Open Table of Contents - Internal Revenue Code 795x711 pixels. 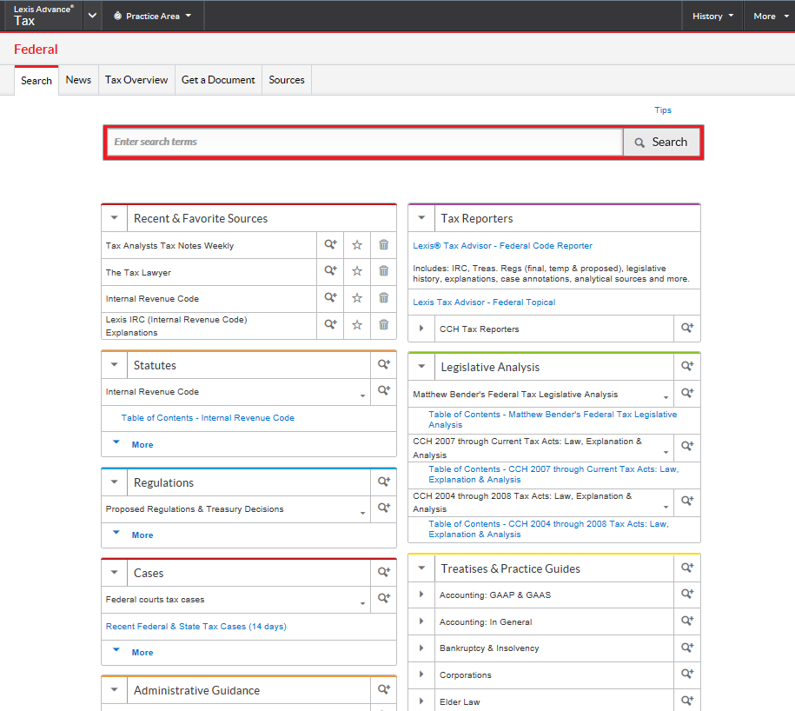tap(208, 417)
